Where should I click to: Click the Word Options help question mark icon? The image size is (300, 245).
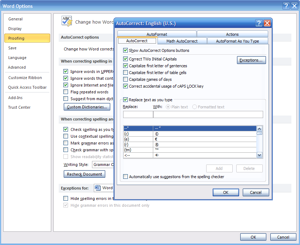[x=286, y=6]
